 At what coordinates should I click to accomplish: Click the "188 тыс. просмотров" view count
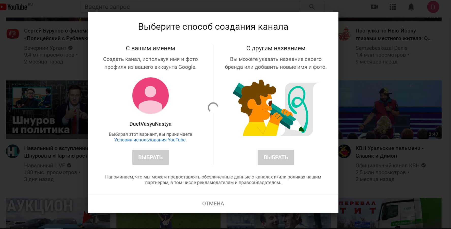tap(51, 172)
